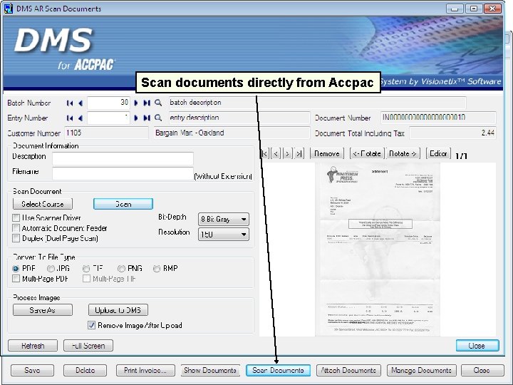The height and width of the screenshot is (385, 513).
Task: Click Attach Documents button
Action: click(x=348, y=370)
